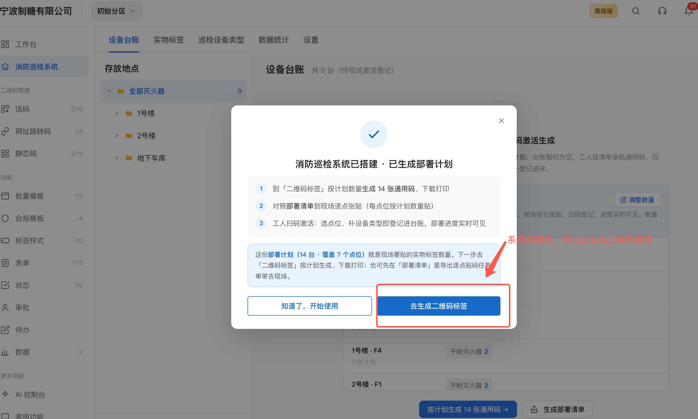Click the 宁波制糖有限公司 company name

(x=36, y=11)
